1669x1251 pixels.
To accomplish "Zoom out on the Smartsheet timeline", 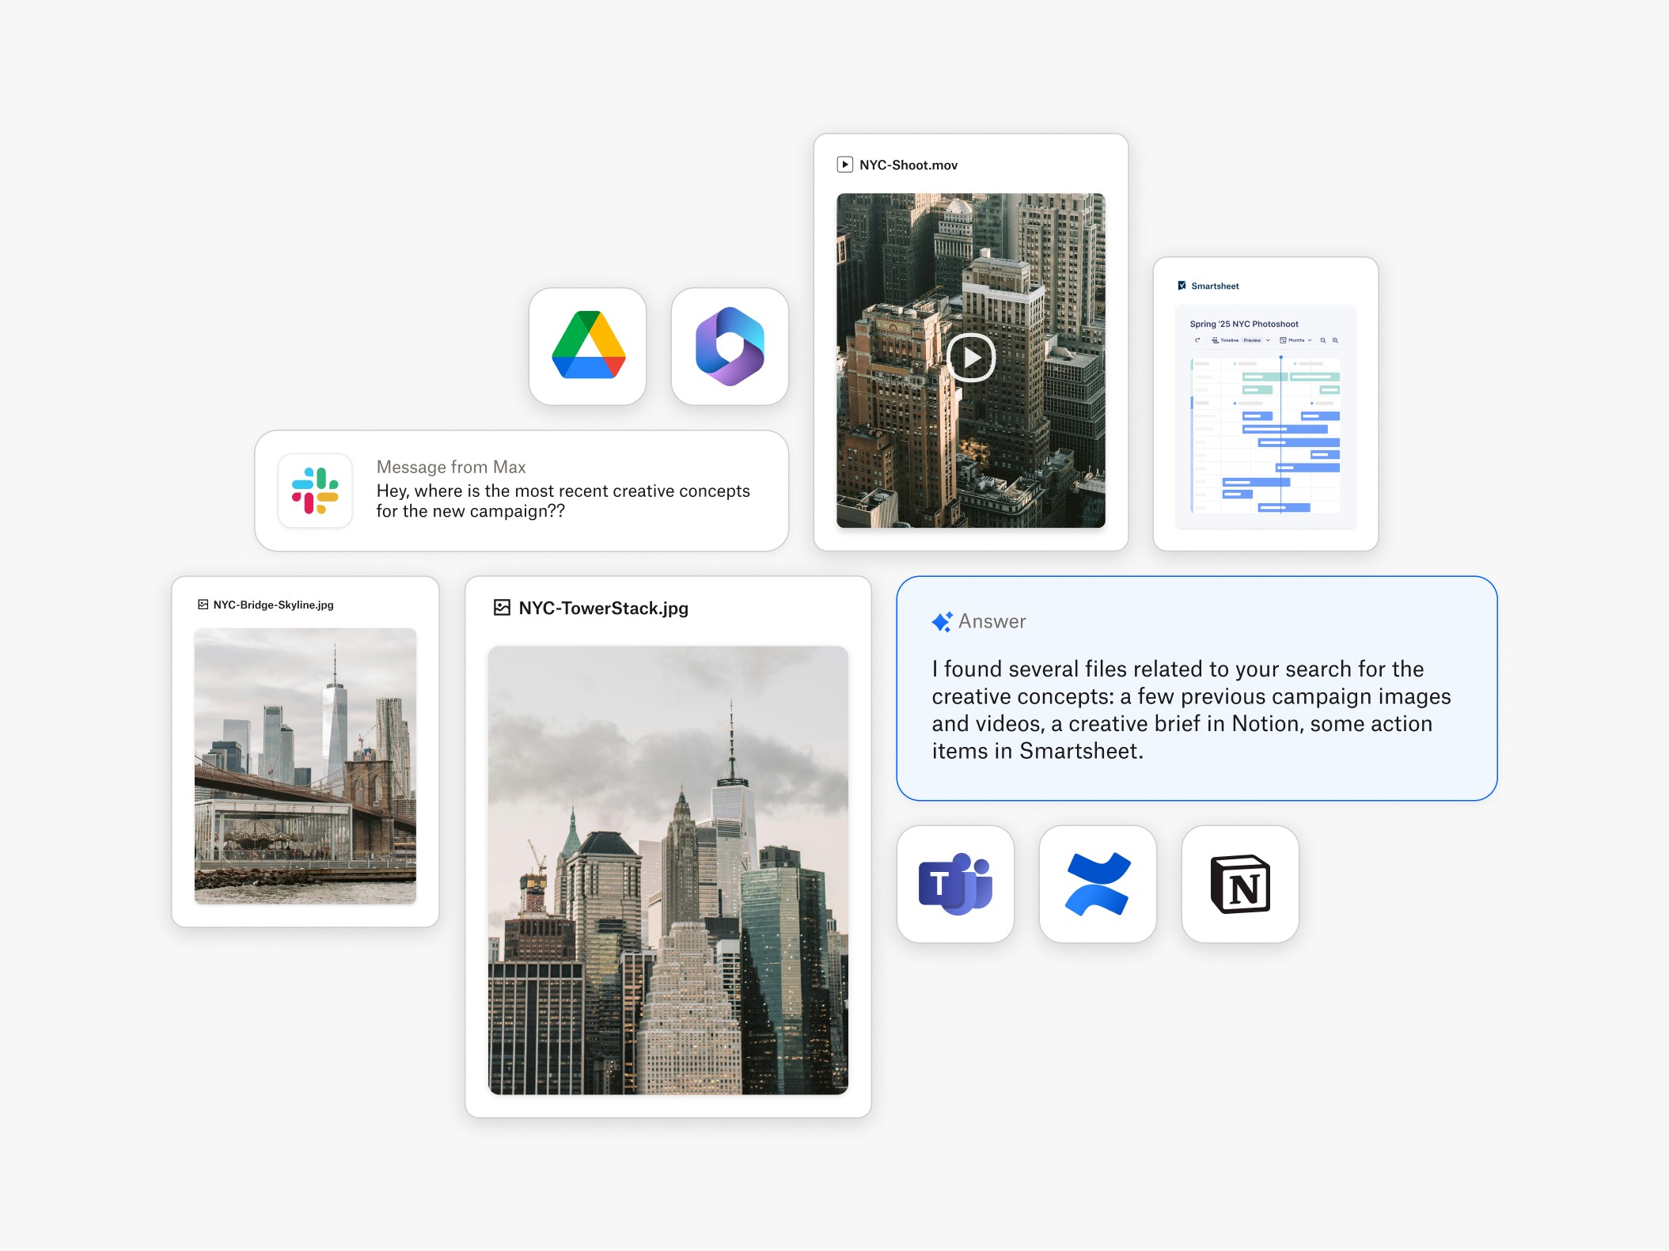I will pos(1322,340).
